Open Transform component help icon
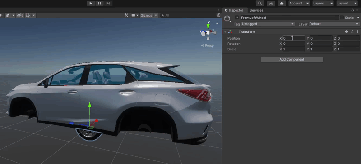The image size is (361, 164). pyautogui.click(x=347, y=31)
